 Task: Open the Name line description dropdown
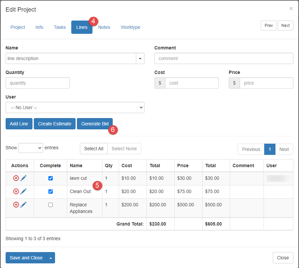click(140, 58)
